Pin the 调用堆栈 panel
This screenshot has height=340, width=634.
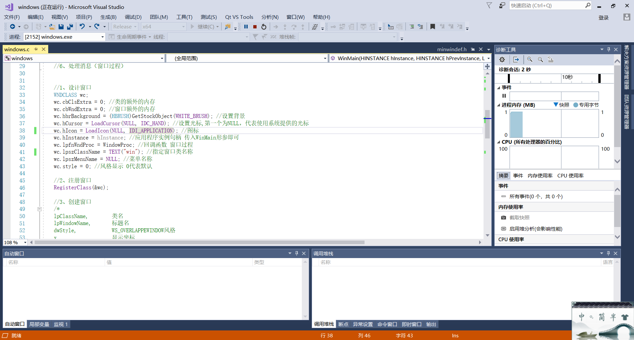tap(608, 253)
